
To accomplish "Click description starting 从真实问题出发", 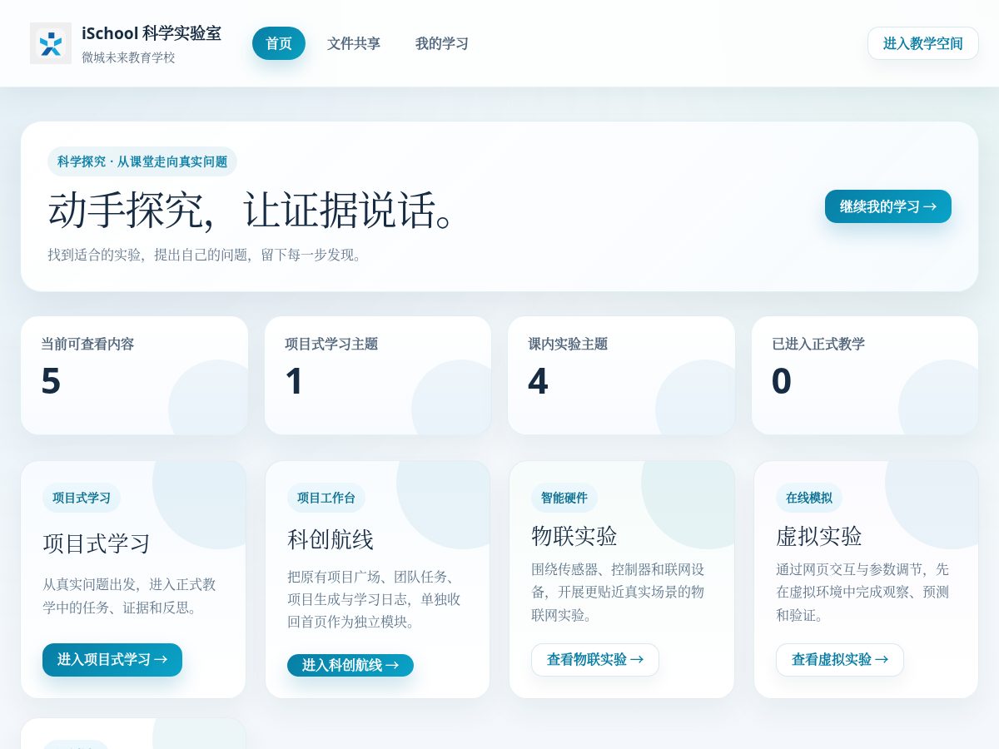I will (x=130, y=596).
